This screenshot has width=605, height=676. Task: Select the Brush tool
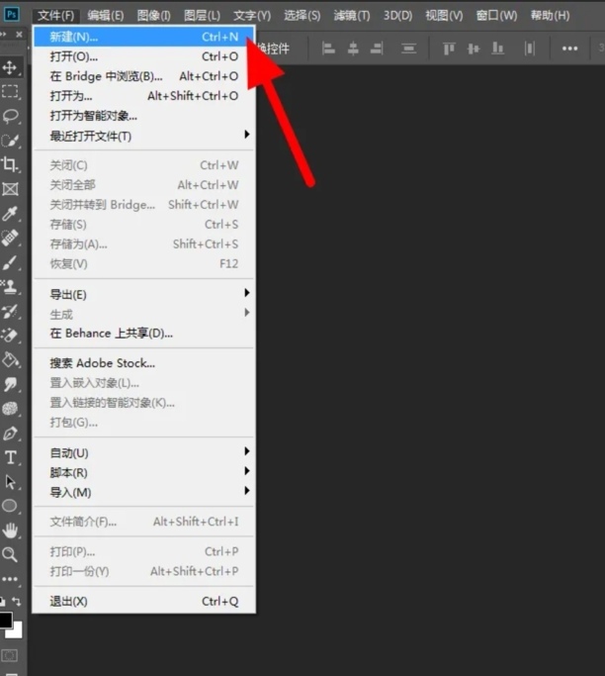click(11, 262)
